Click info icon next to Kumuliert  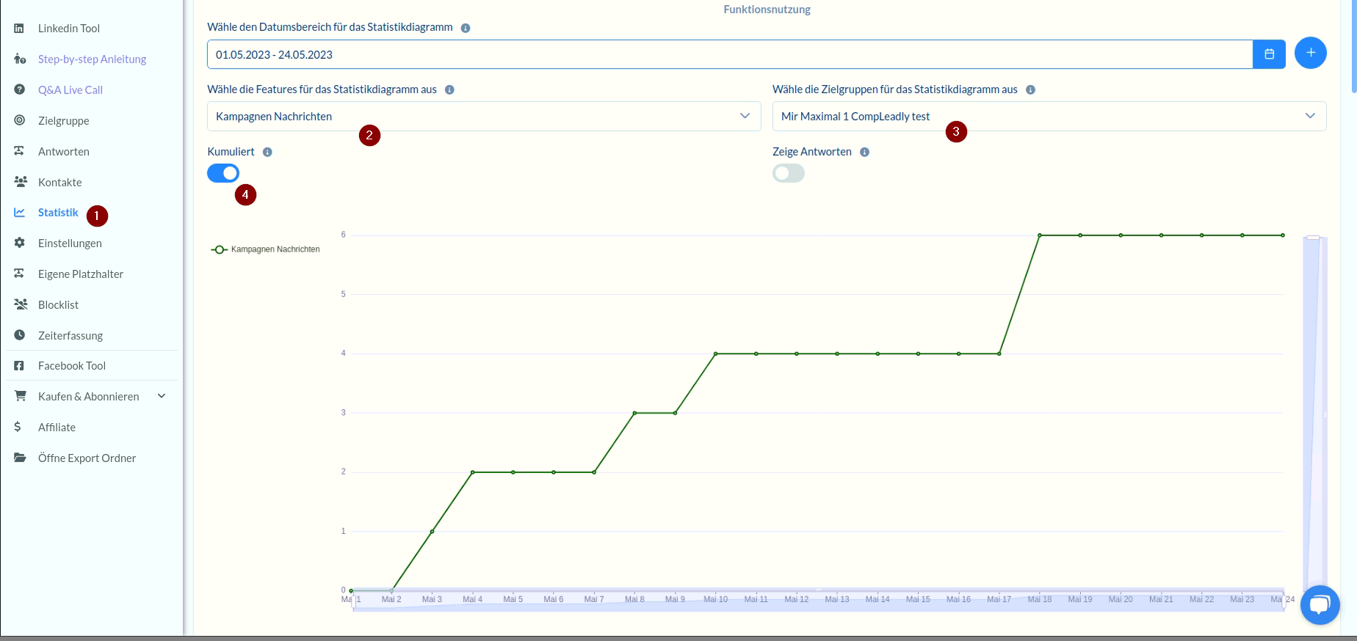pyautogui.click(x=267, y=153)
